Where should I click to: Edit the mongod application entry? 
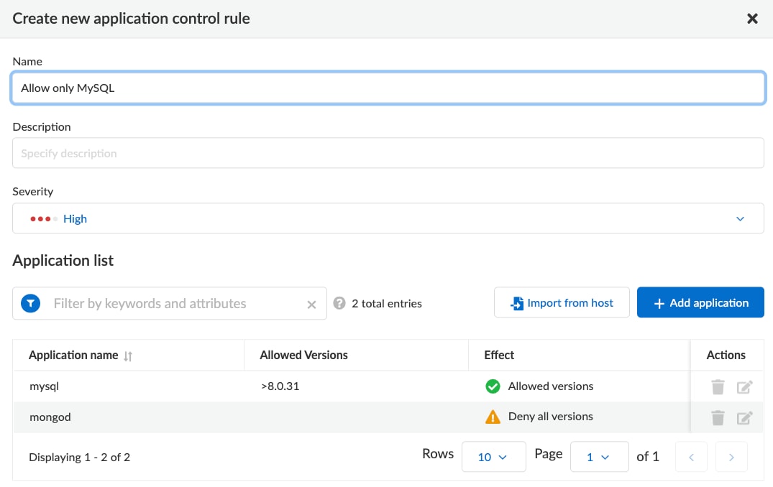click(x=744, y=417)
